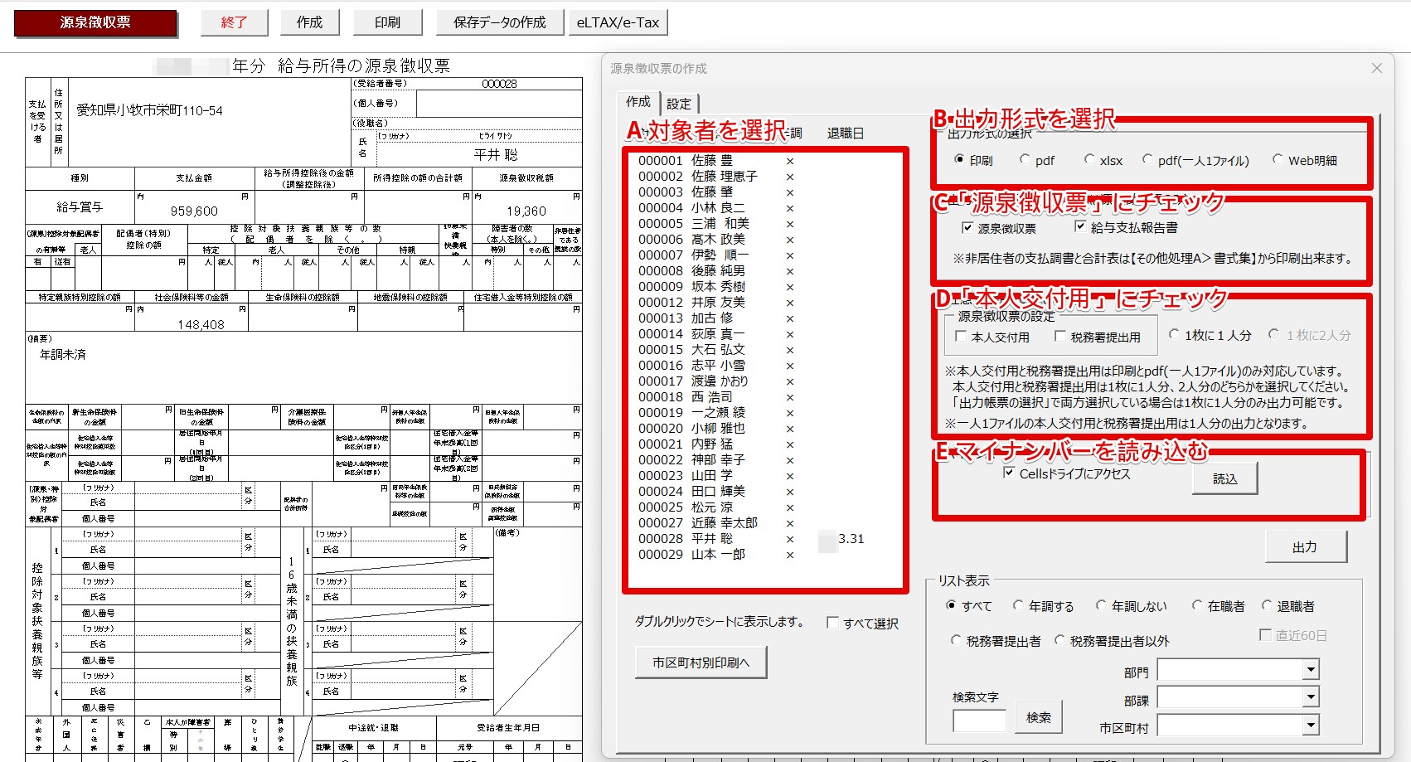Enable the すべて選択 checkbox
This screenshot has width=1411, height=762.
[x=833, y=623]
